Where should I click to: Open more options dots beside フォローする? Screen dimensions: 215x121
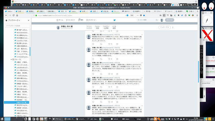point(173,27)
